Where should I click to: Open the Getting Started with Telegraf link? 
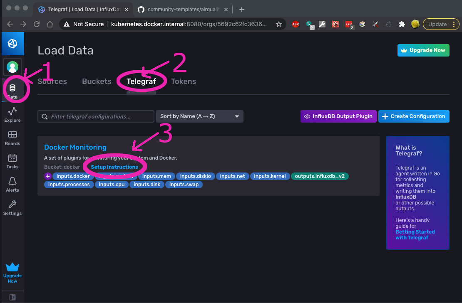415,234
